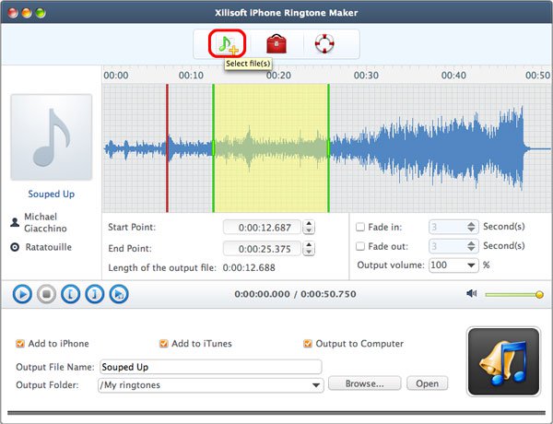Enable the Fade in checkbox
553x424 pixels.
360,227
